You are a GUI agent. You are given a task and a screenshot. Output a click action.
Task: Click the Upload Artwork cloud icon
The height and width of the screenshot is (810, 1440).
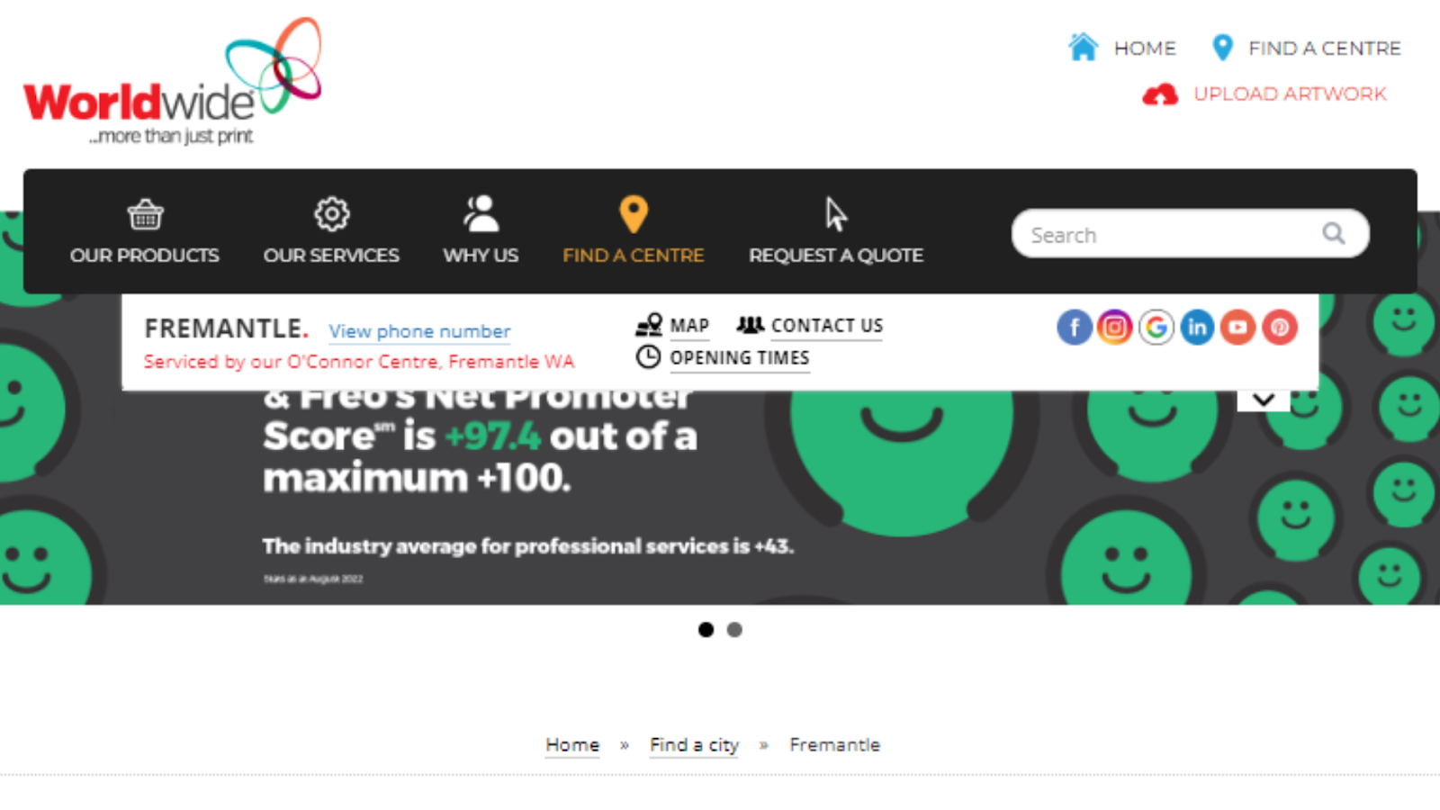pyautogui.click(x=1160, y=94)
